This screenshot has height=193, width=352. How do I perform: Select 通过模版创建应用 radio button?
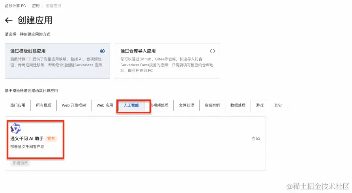102,51
